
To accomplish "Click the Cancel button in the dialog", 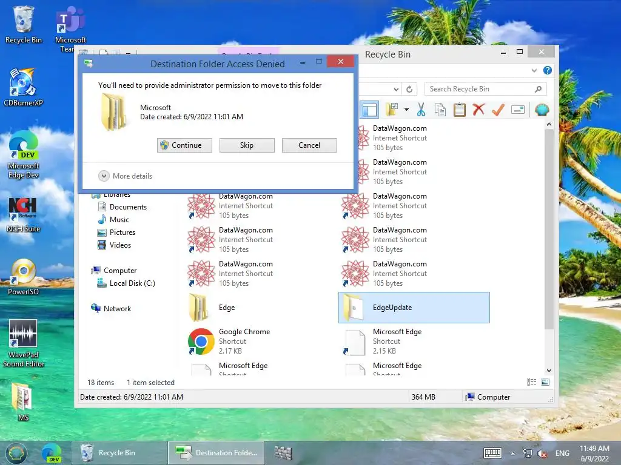I will 309,145.
